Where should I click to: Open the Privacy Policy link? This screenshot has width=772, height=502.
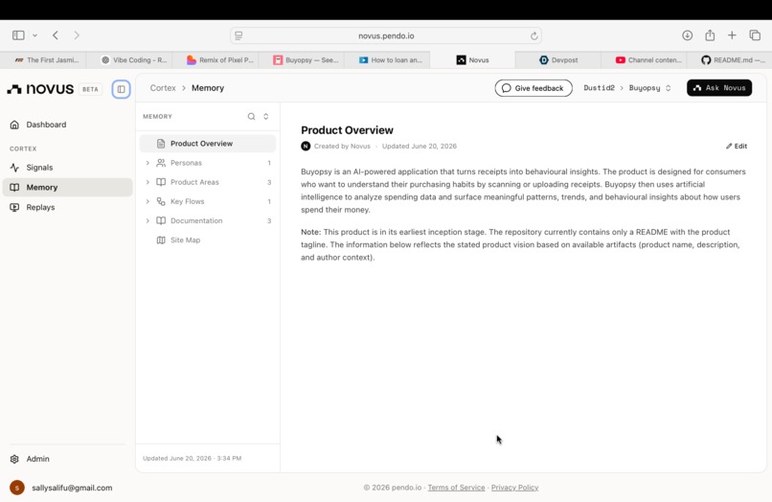tap(514, 488)
